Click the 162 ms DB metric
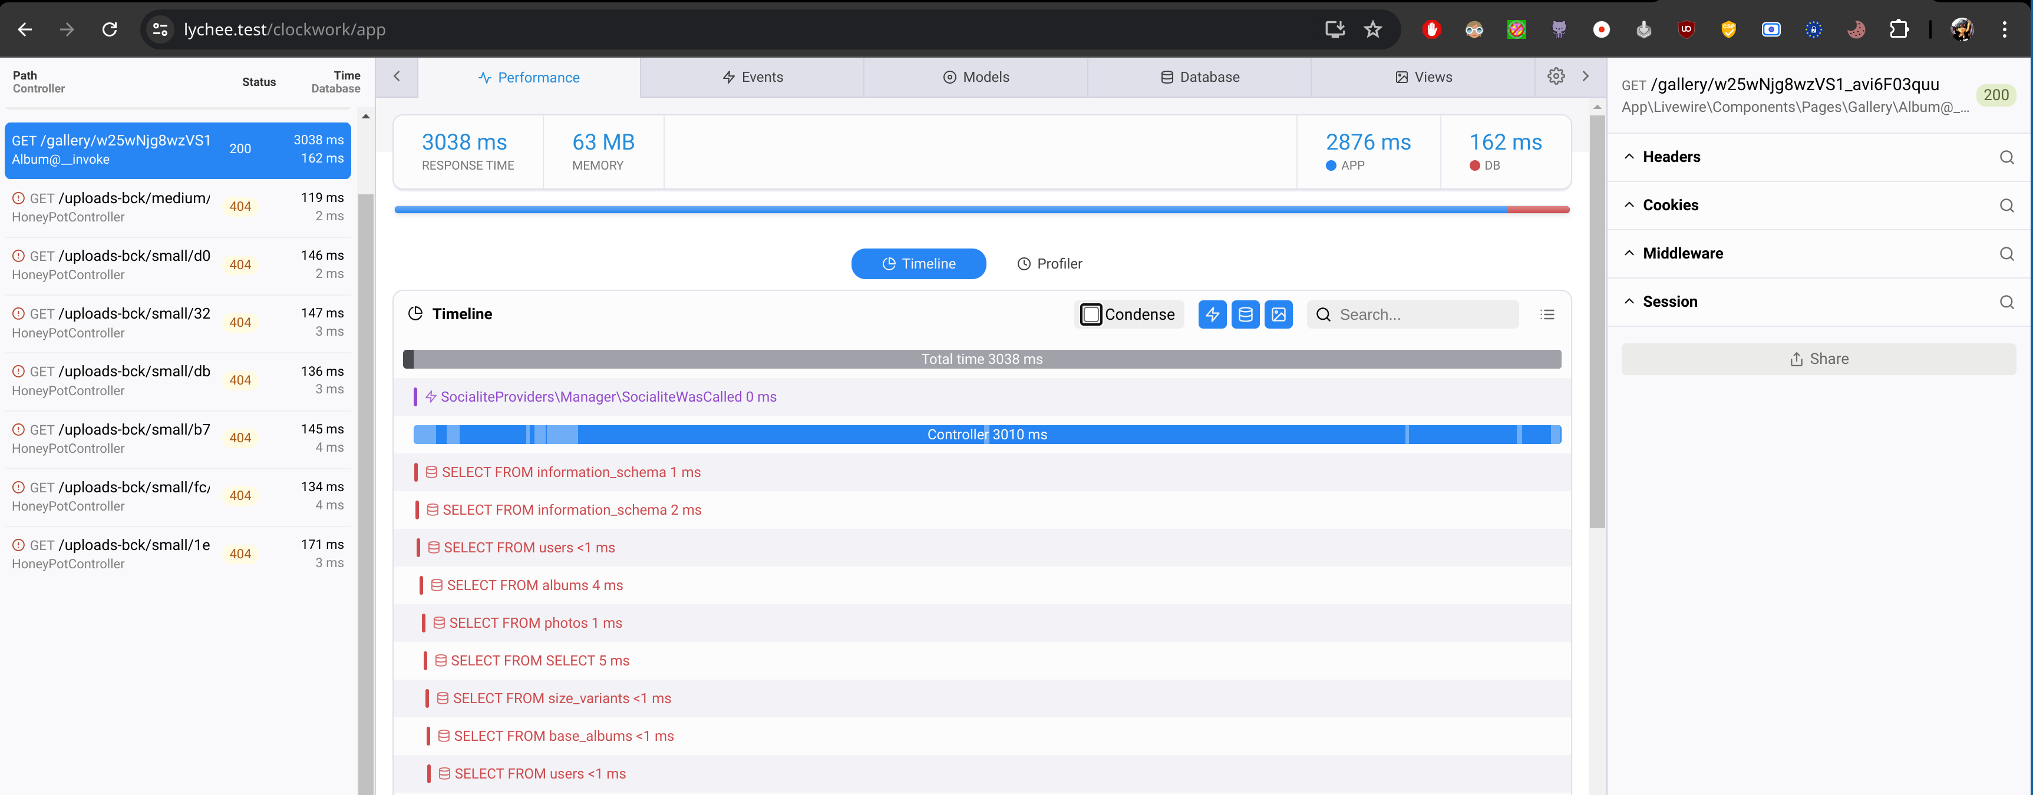 point(1505,151)
